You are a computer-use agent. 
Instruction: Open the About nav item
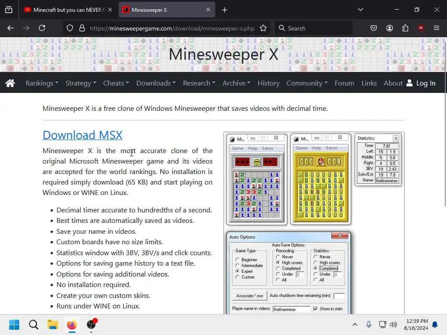393,83
